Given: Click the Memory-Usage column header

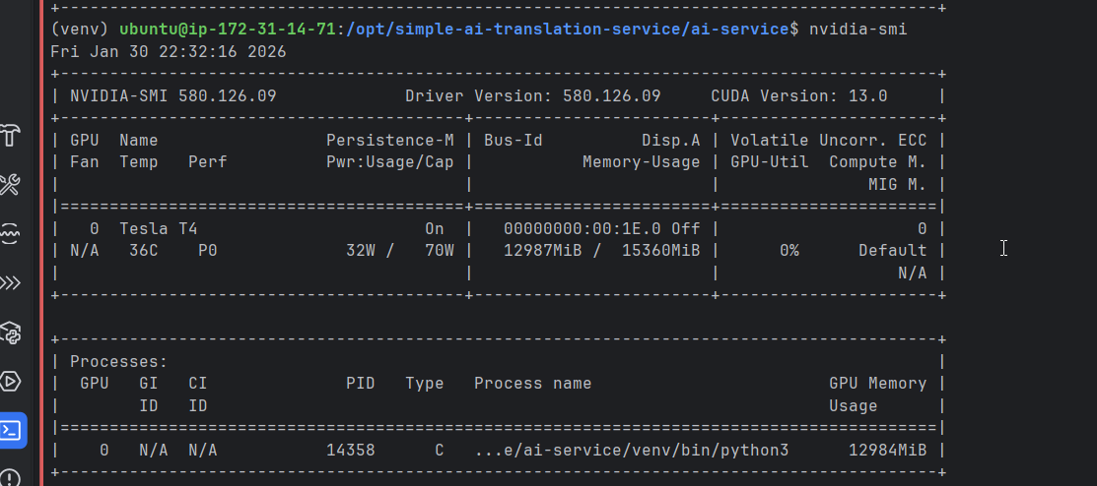Looking at the screenshot, I should click(x=641, y=162).
